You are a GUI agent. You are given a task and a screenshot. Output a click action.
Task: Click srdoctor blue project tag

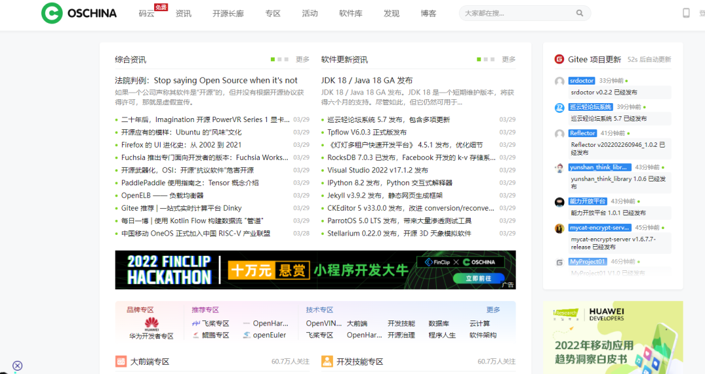[x=582, y=80]
